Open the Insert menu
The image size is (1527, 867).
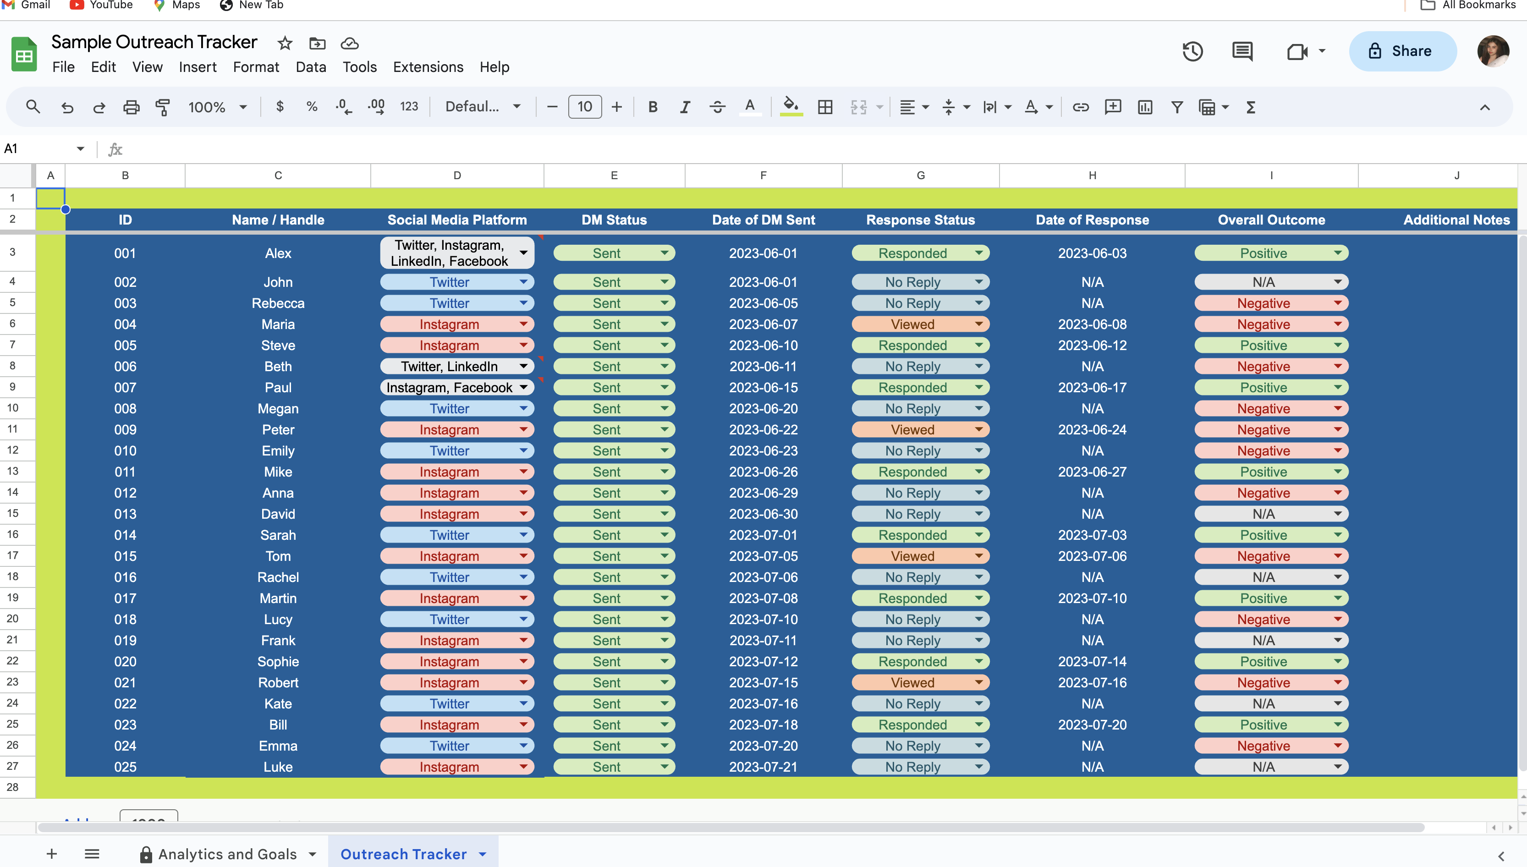198,67
